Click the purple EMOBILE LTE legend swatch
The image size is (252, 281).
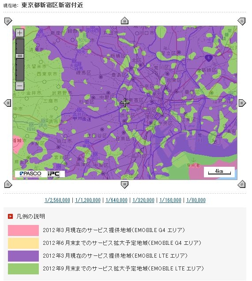23,256
